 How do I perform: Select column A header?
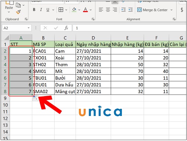click(x=21, y=38)
